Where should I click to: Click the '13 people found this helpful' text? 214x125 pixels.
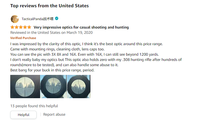[34, 106]
